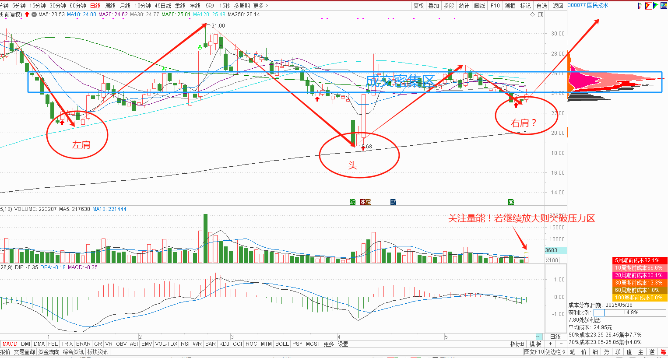Select the 联 sidebar tab
This screenshot has height=358, width=668.
[618, 352]
